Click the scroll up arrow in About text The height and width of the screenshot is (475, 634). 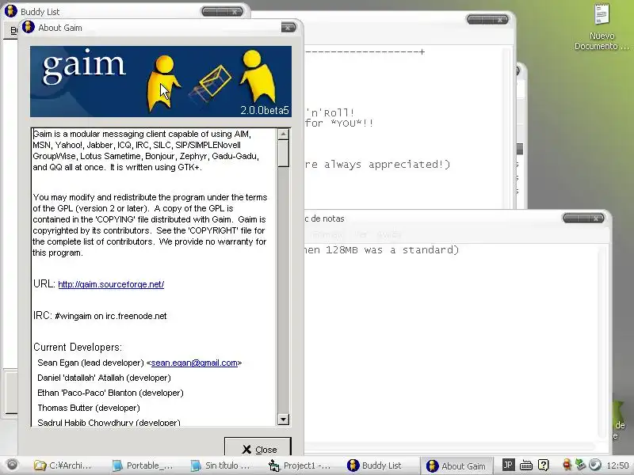coord(283,134)
